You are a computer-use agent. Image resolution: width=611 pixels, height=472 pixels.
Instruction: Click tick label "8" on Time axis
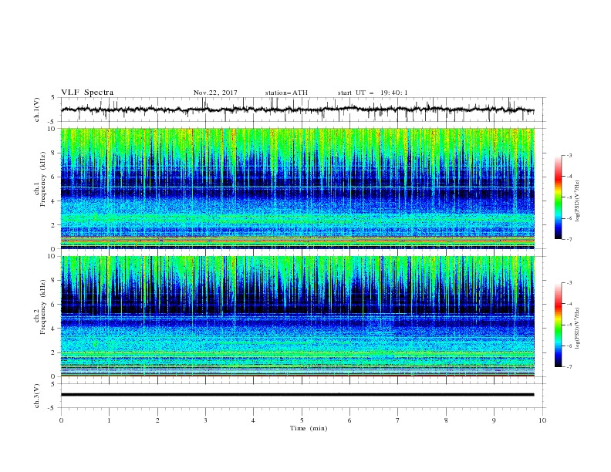[446, 420]
